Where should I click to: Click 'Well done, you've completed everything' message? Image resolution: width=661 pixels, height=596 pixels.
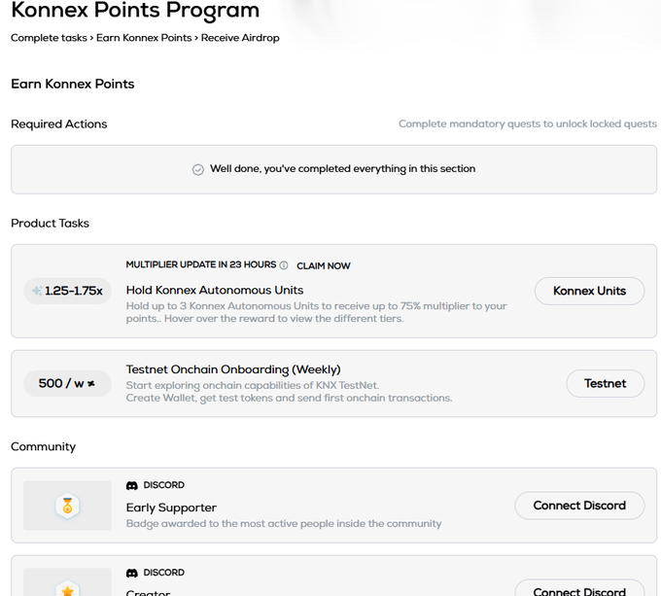(x=343, y=168)
